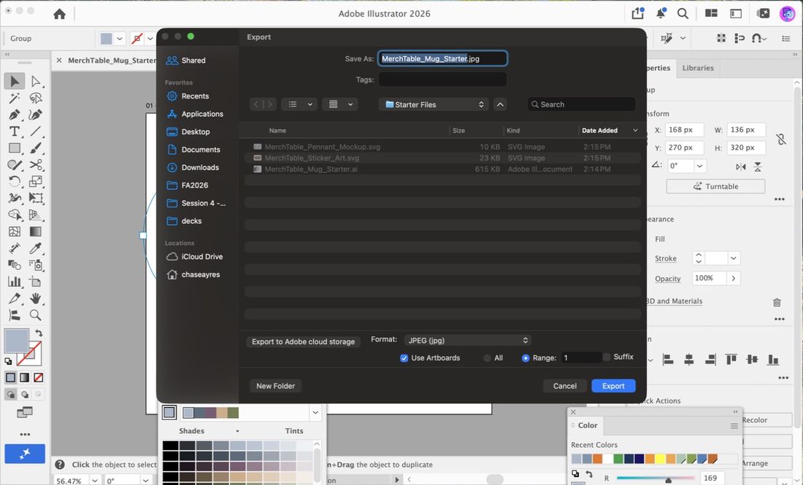The image size is (803, 485).
Task: Switch to the Libraries tab
Action: coord(697,68)
